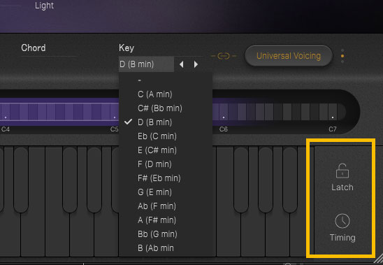Choose Bb (G min) from key list
Screen dimensions: 383x265
(x=166, y=234)
